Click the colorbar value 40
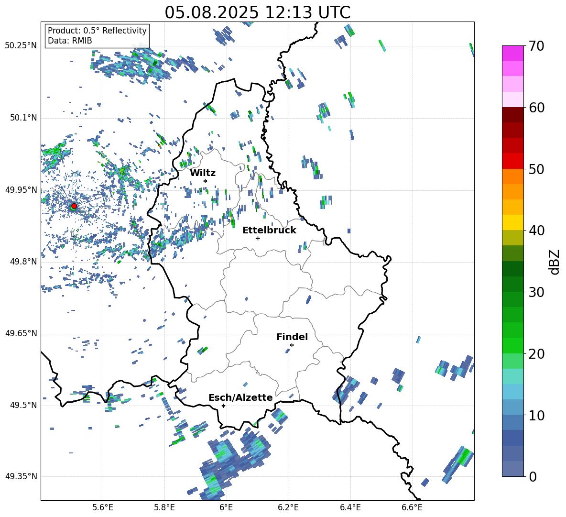Screen dimensions: 566x517 pos(536,231)
